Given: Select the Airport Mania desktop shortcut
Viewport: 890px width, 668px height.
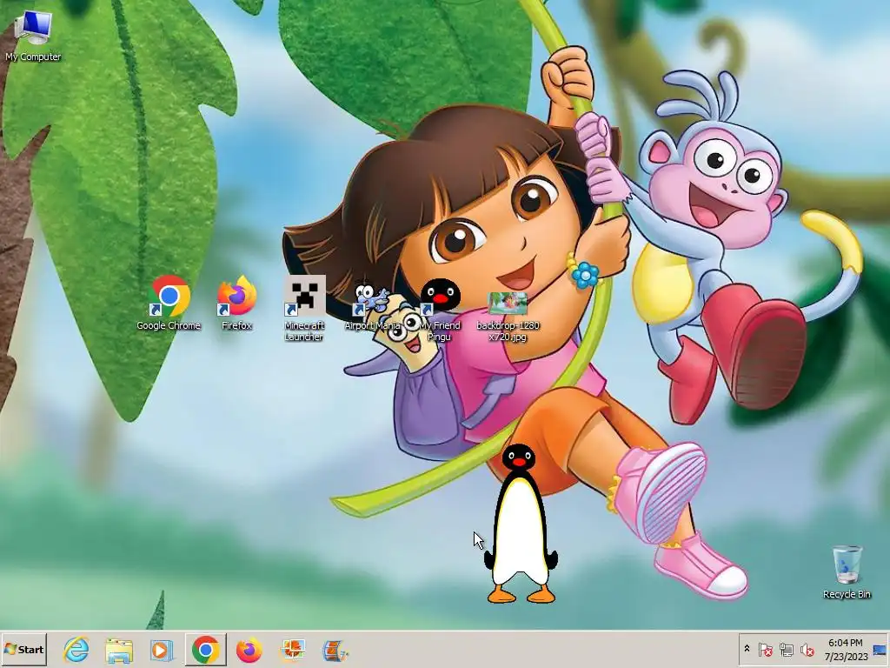Looking at the screenshot, I should 372,307.
